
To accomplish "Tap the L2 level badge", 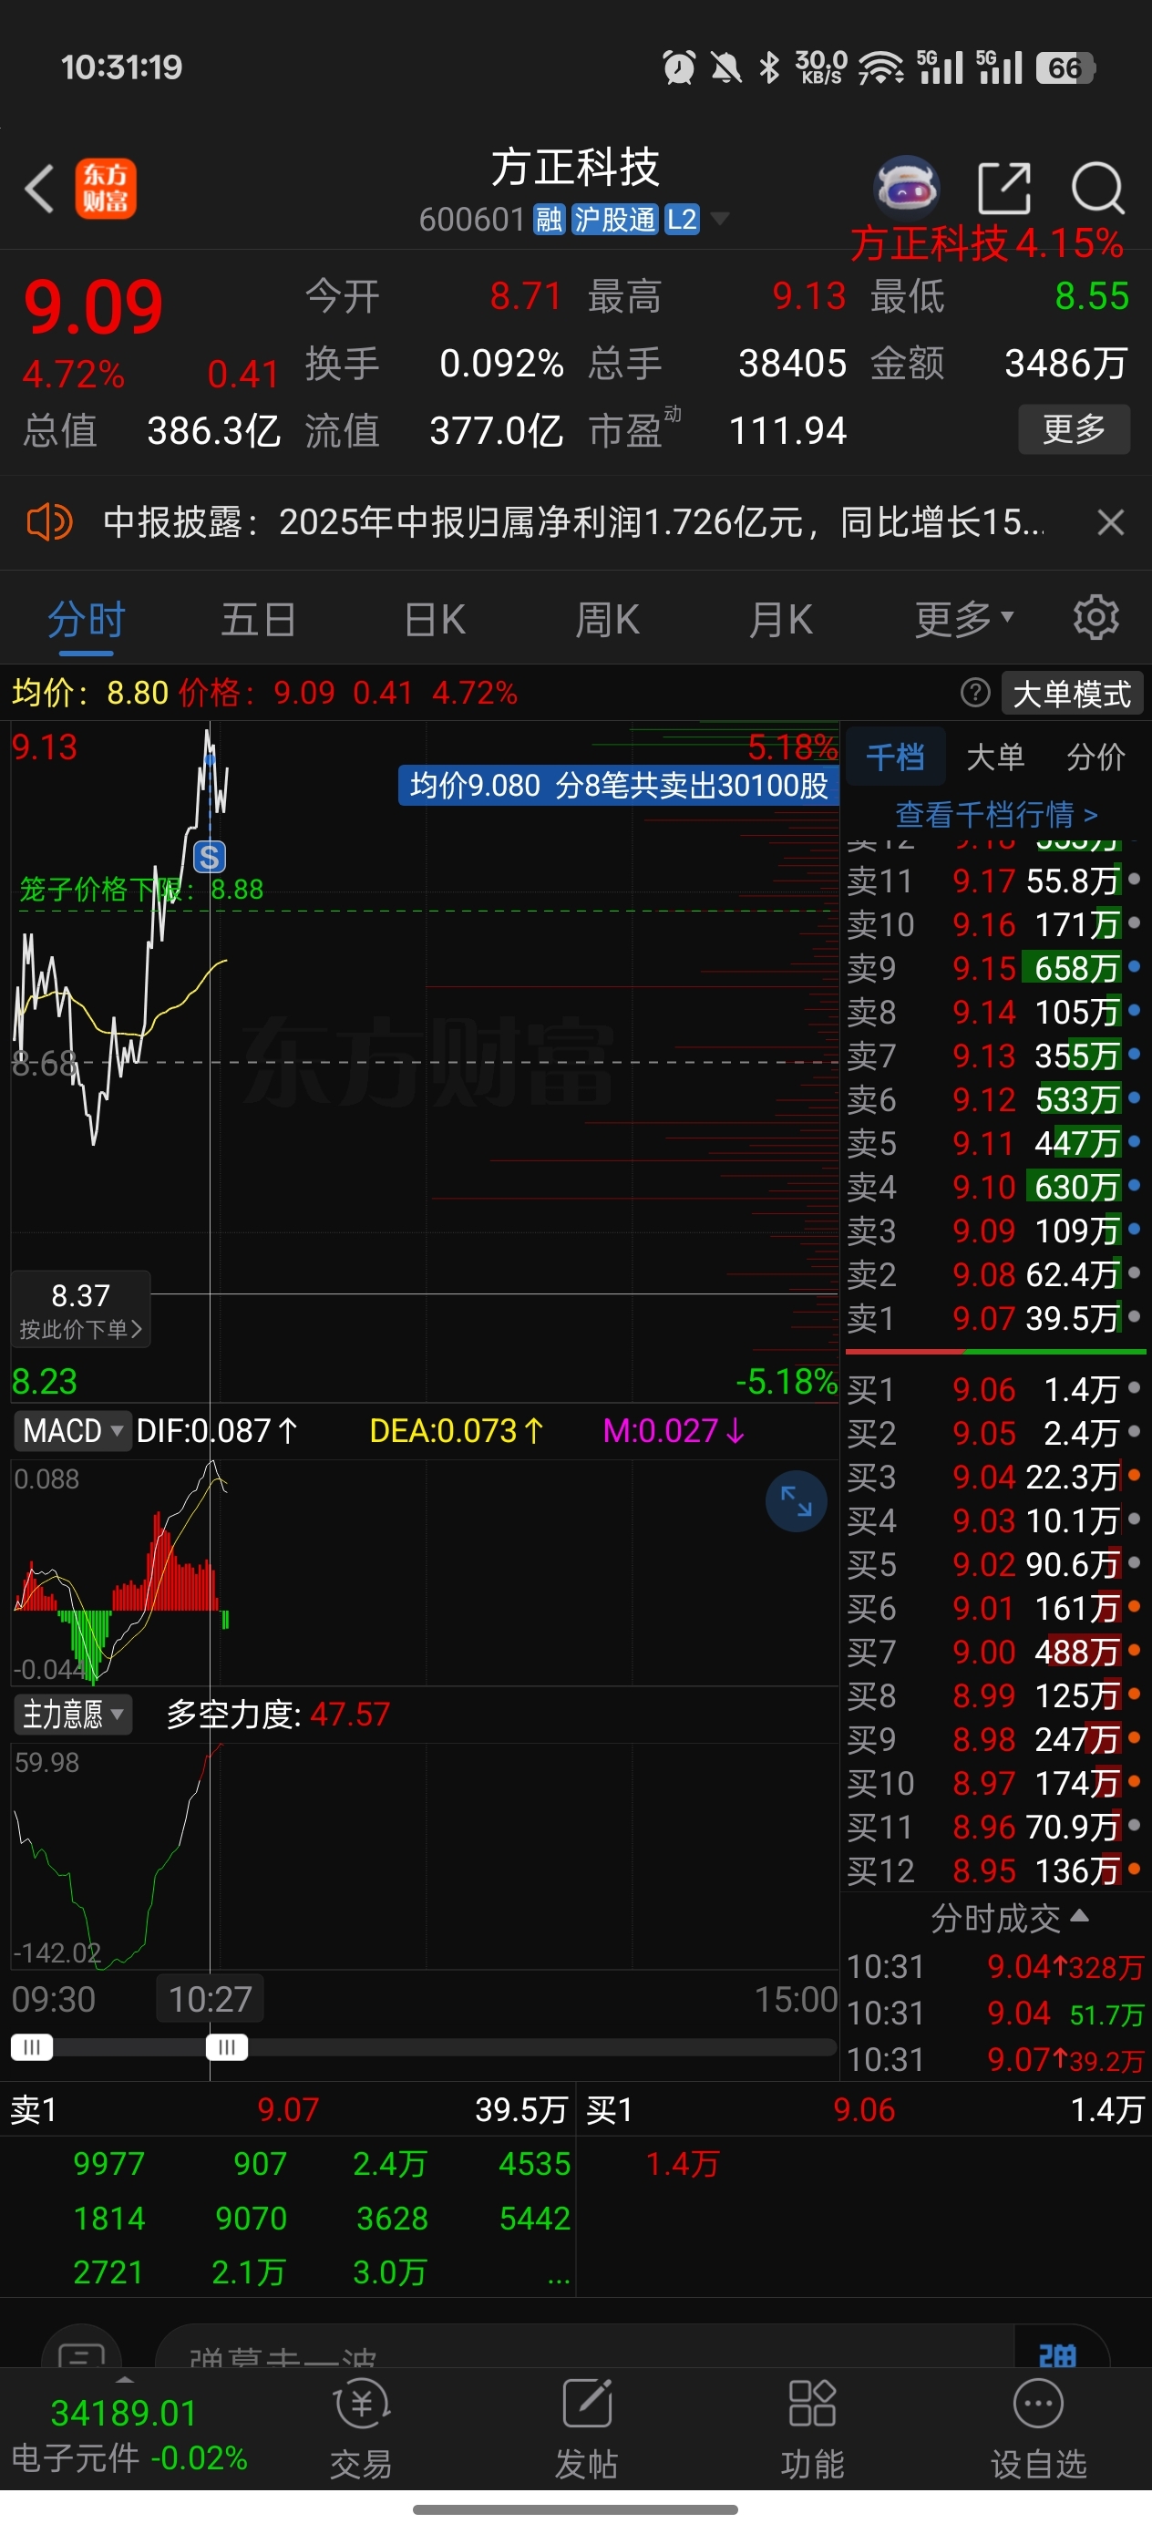I will [x=682, y=220].
